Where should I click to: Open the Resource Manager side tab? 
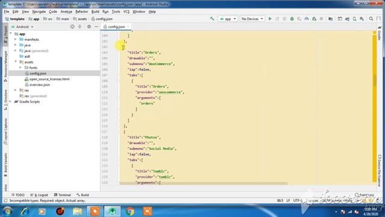pos(5,66)
